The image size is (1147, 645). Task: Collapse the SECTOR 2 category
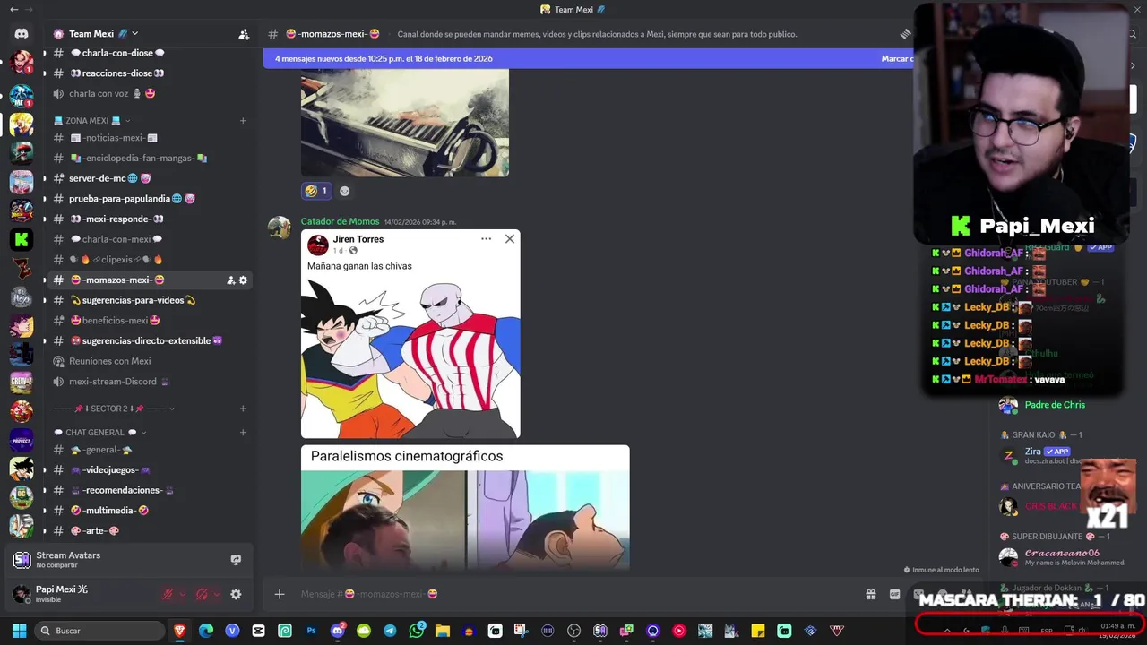point(113,408)
